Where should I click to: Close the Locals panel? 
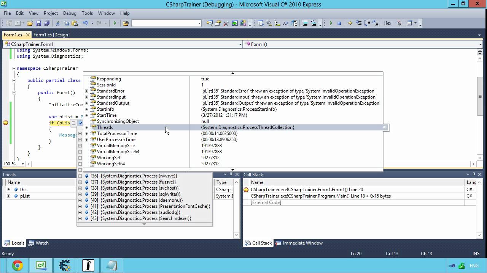237,174
